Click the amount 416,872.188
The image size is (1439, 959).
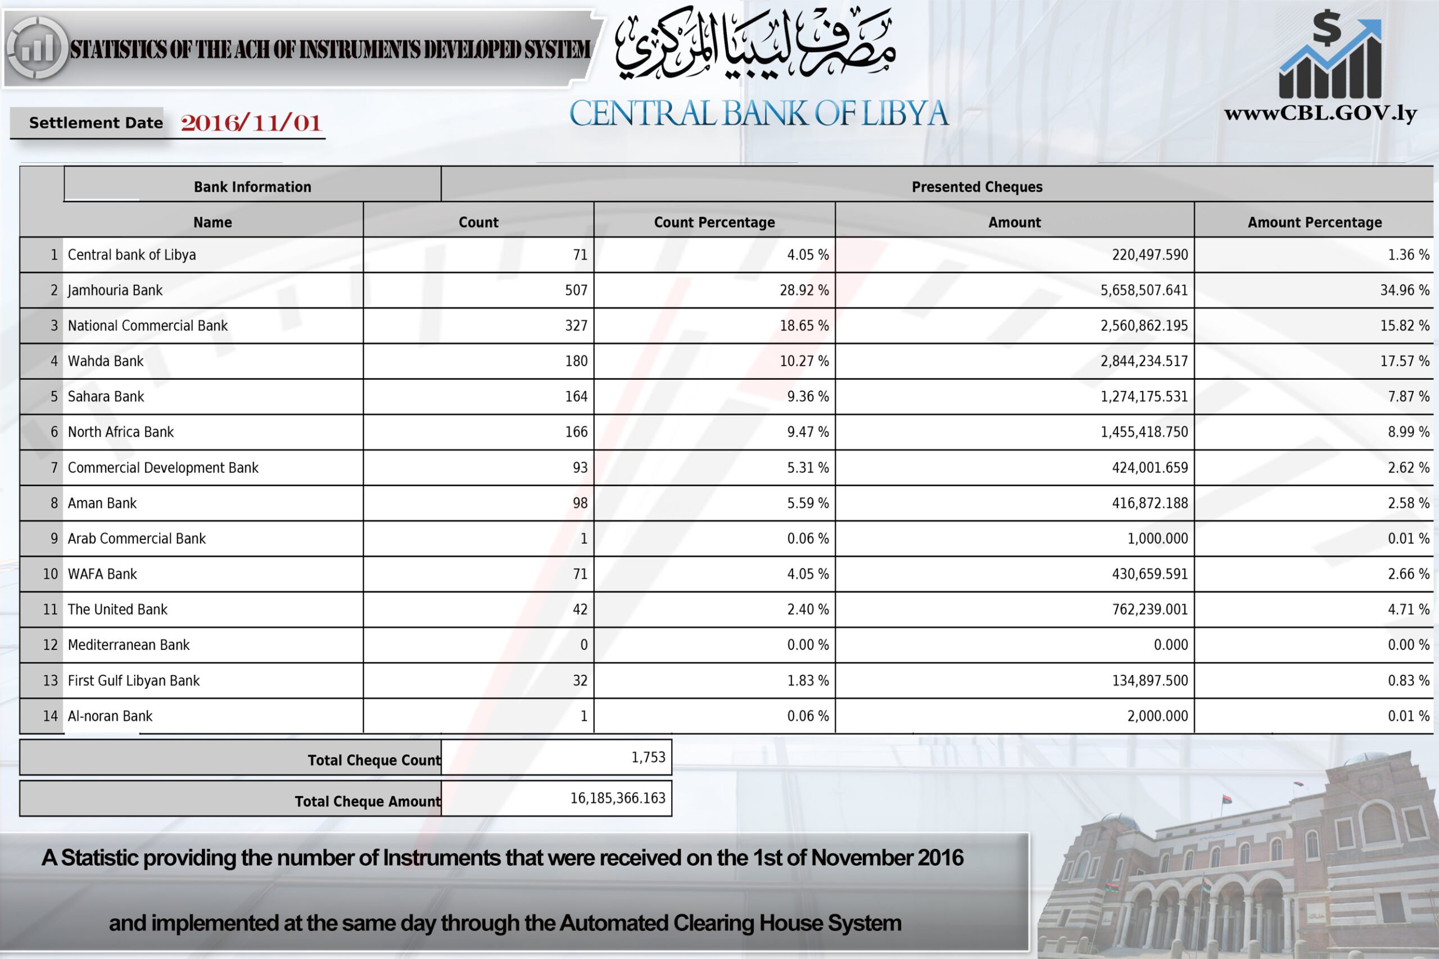point(1150,503)
